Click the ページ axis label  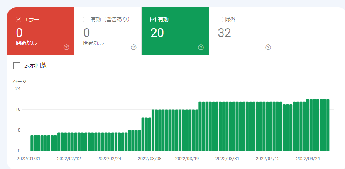coord(20,82)
